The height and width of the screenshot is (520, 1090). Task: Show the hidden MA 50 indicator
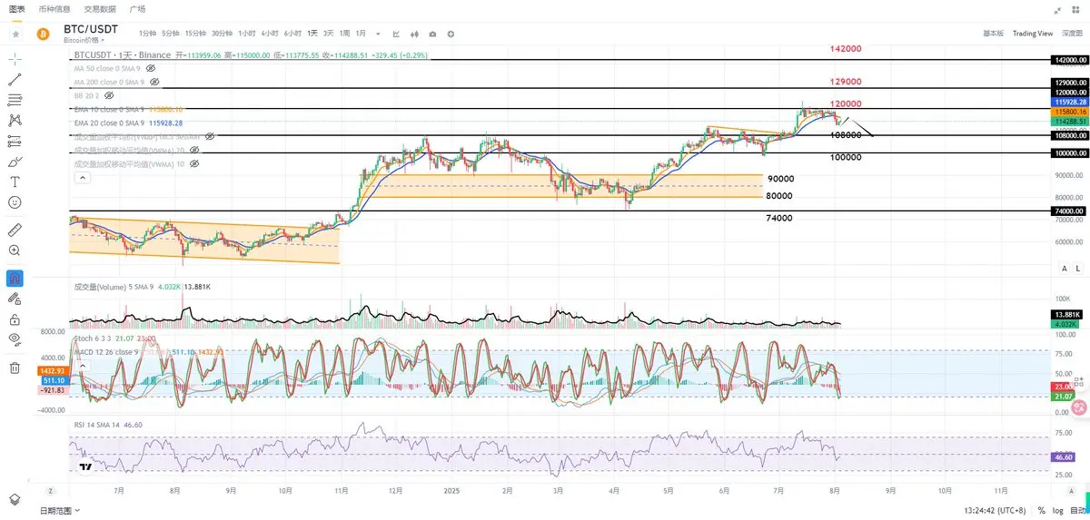tap(151, 68)
